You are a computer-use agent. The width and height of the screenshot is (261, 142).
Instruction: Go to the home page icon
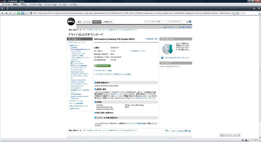point(23,13)
